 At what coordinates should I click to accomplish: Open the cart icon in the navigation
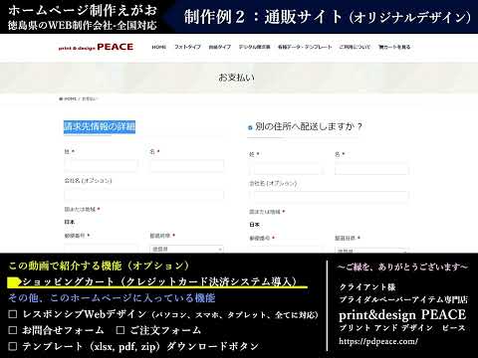[380, 47]
